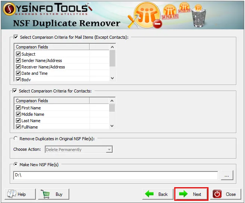245x203 pixels.
Task: Click the Next button
Action: click(191, 194)
